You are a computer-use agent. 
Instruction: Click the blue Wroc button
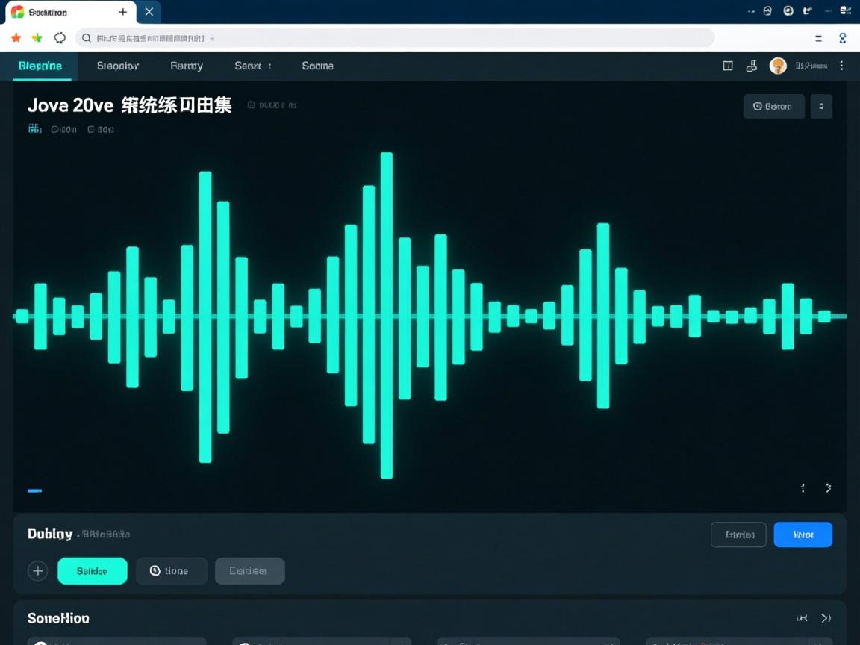(x=803, y=535)
